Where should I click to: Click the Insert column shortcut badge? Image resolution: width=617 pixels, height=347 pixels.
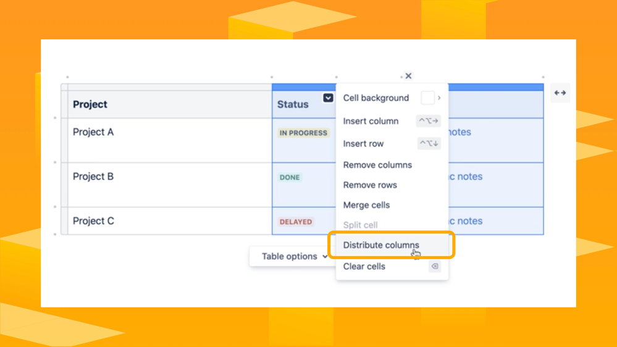(428, 121)
